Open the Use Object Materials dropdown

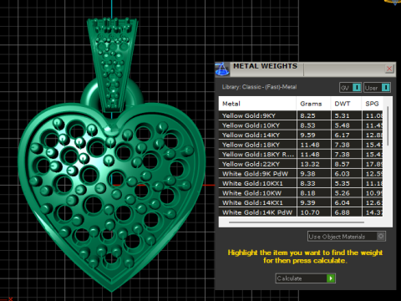pyautogui.click(x=347, y=237)
